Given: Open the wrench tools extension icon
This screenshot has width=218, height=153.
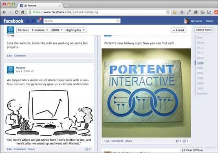Looking at the screenshot, I should pos(196,12).
